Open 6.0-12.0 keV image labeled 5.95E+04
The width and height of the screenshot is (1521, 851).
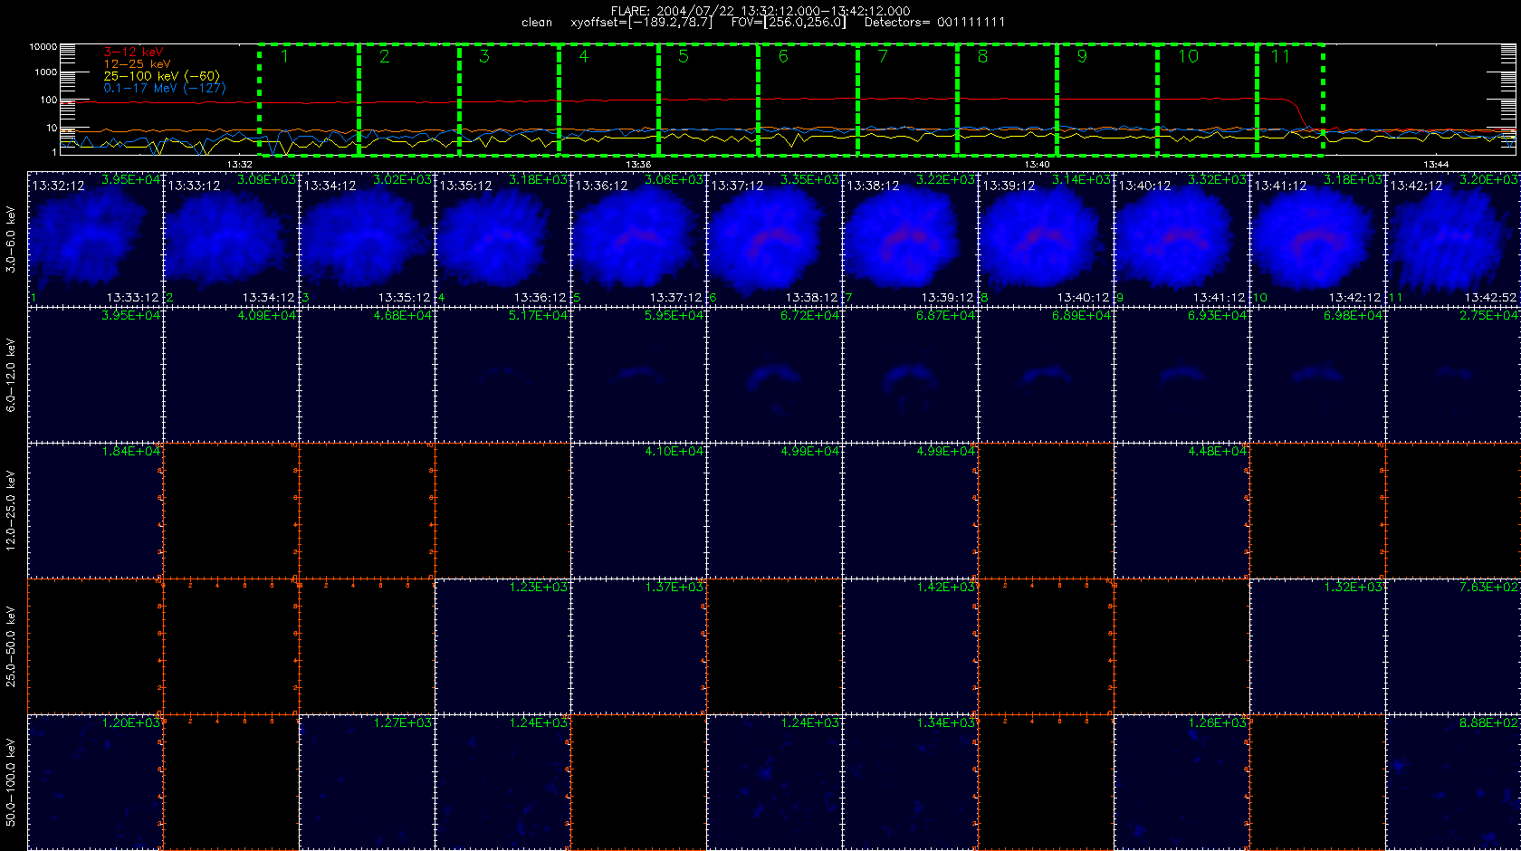[x=638, y=375]
